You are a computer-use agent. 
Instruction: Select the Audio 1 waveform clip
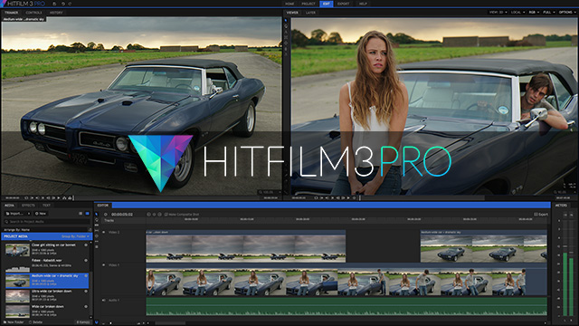(346, 307)
